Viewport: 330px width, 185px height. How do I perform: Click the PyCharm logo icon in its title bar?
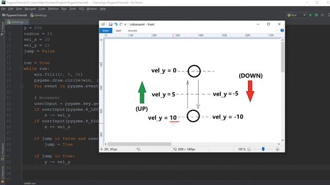[3, 3]
